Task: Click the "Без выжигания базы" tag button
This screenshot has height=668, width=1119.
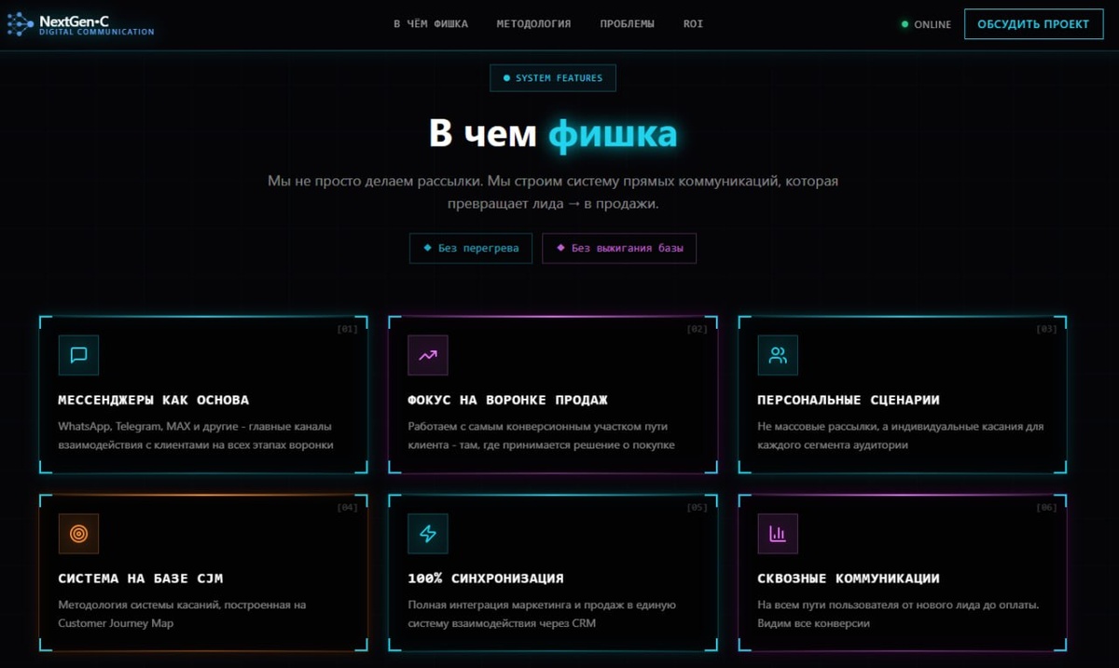Action: (619, 249)
